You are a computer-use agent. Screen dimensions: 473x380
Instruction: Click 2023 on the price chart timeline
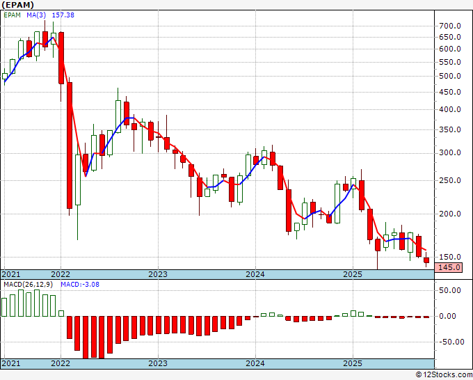pos(158,274)
